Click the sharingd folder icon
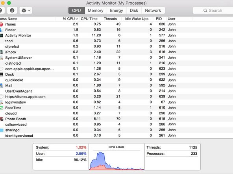The image size is (233, 174). [2, 130]
